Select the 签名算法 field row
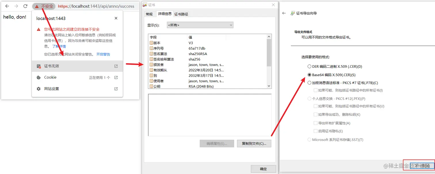 click(x=207, y=54)
